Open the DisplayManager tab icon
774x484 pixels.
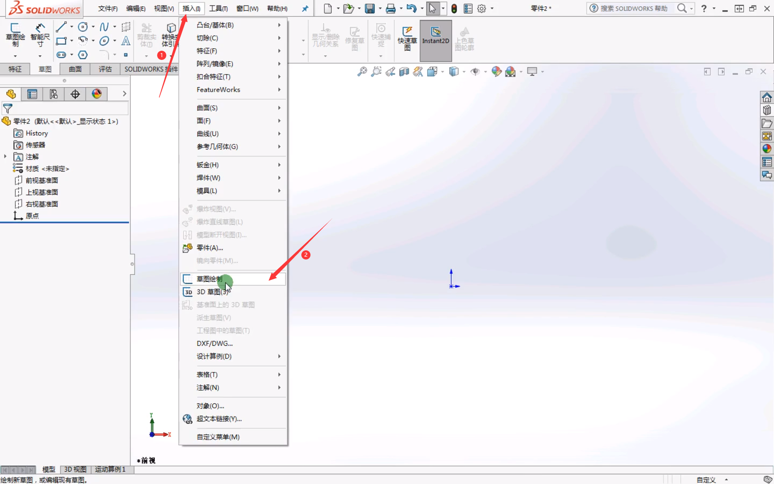tap(97, 94)
